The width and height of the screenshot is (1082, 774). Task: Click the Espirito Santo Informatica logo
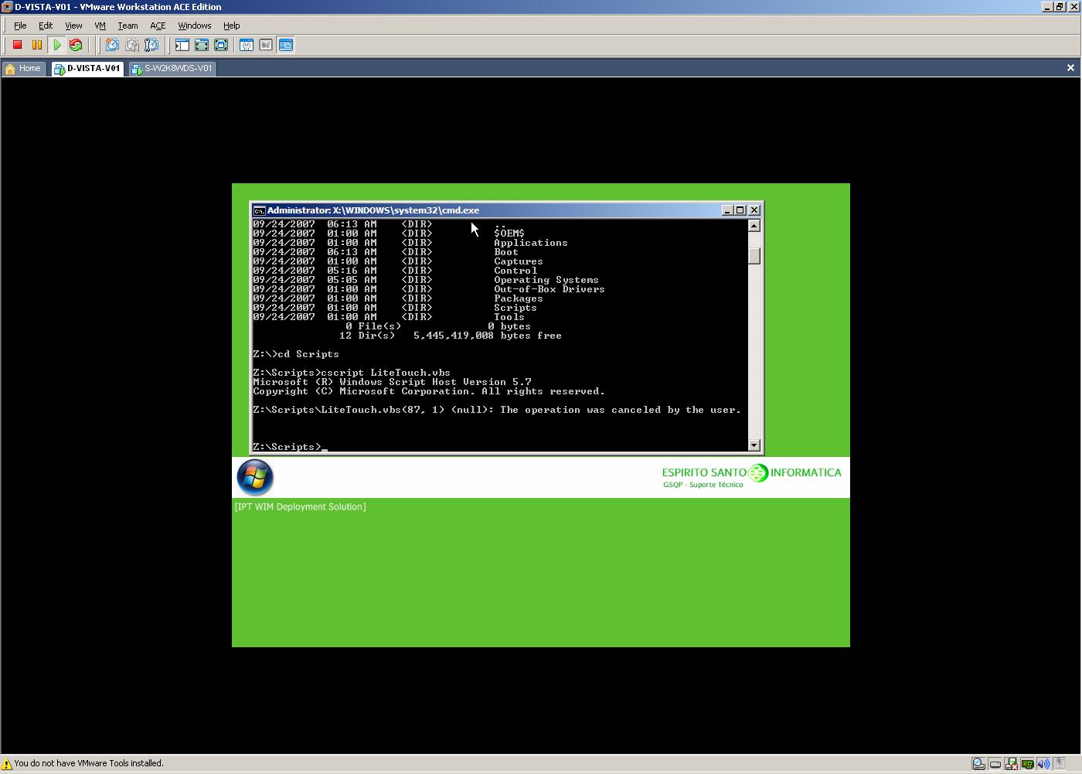pyautogui.click(x=751, y=476)
